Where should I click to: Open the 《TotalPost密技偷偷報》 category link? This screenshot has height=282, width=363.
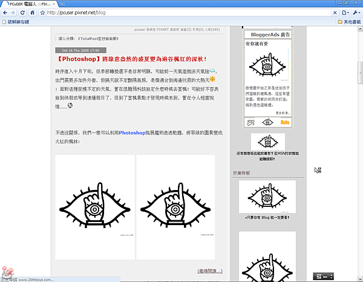[x=98, y=39]
